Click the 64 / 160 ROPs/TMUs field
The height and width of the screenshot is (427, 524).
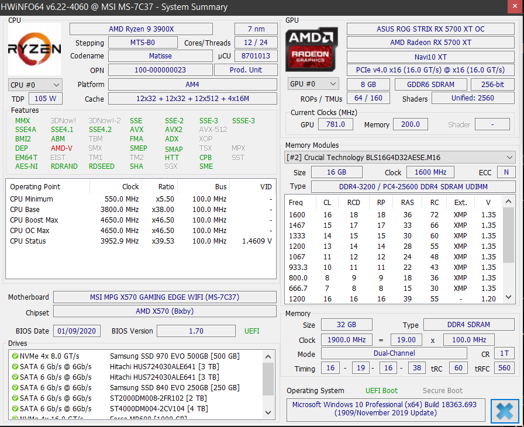pyautogui.click(x=368, y=98)
